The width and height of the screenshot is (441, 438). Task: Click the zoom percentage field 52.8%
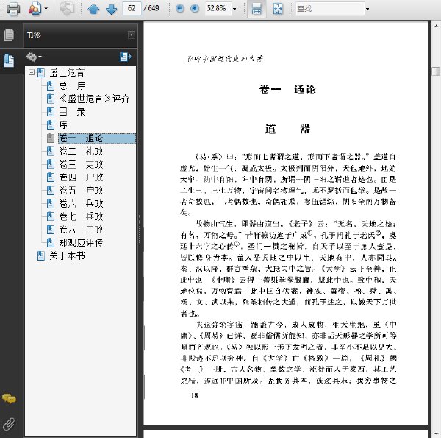coord(218,8)
